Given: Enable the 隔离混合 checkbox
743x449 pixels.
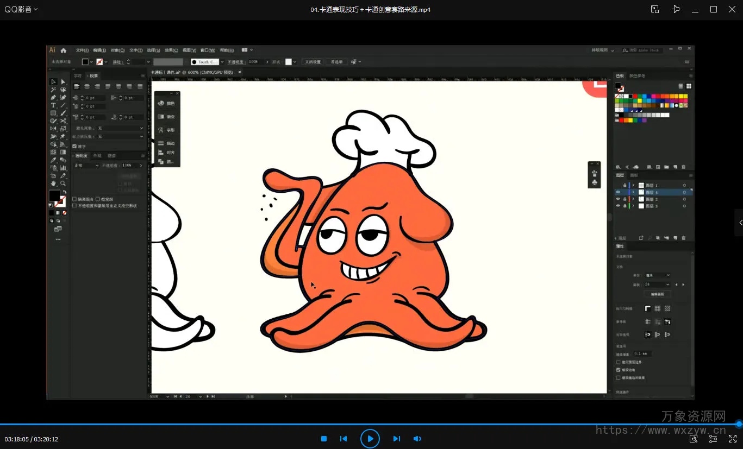Looking at the screenshot, I should (75, 199).
